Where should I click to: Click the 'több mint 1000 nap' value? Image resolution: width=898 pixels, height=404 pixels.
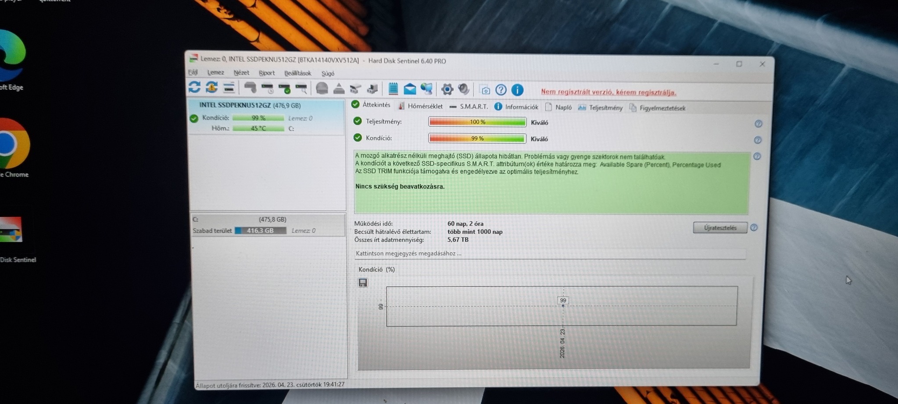coord(475,232)
